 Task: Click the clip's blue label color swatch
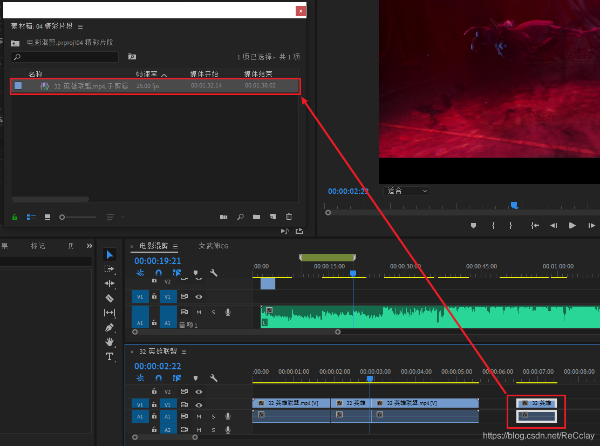tap(18, 85)
